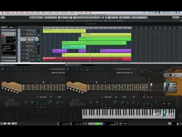Mute the AGTC Solo track

pyautogui.click(x=22, y=50)
